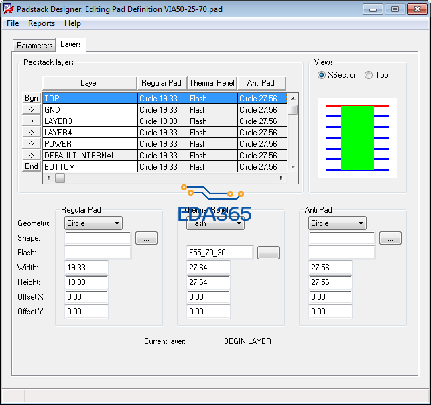Select the XSection view radio button

[322, 75]
